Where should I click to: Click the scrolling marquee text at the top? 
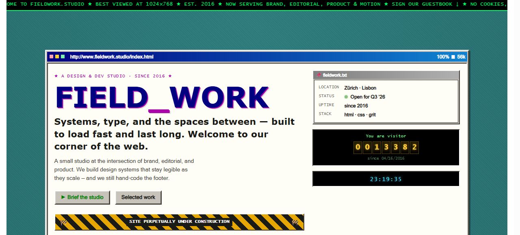click(257, 4)
